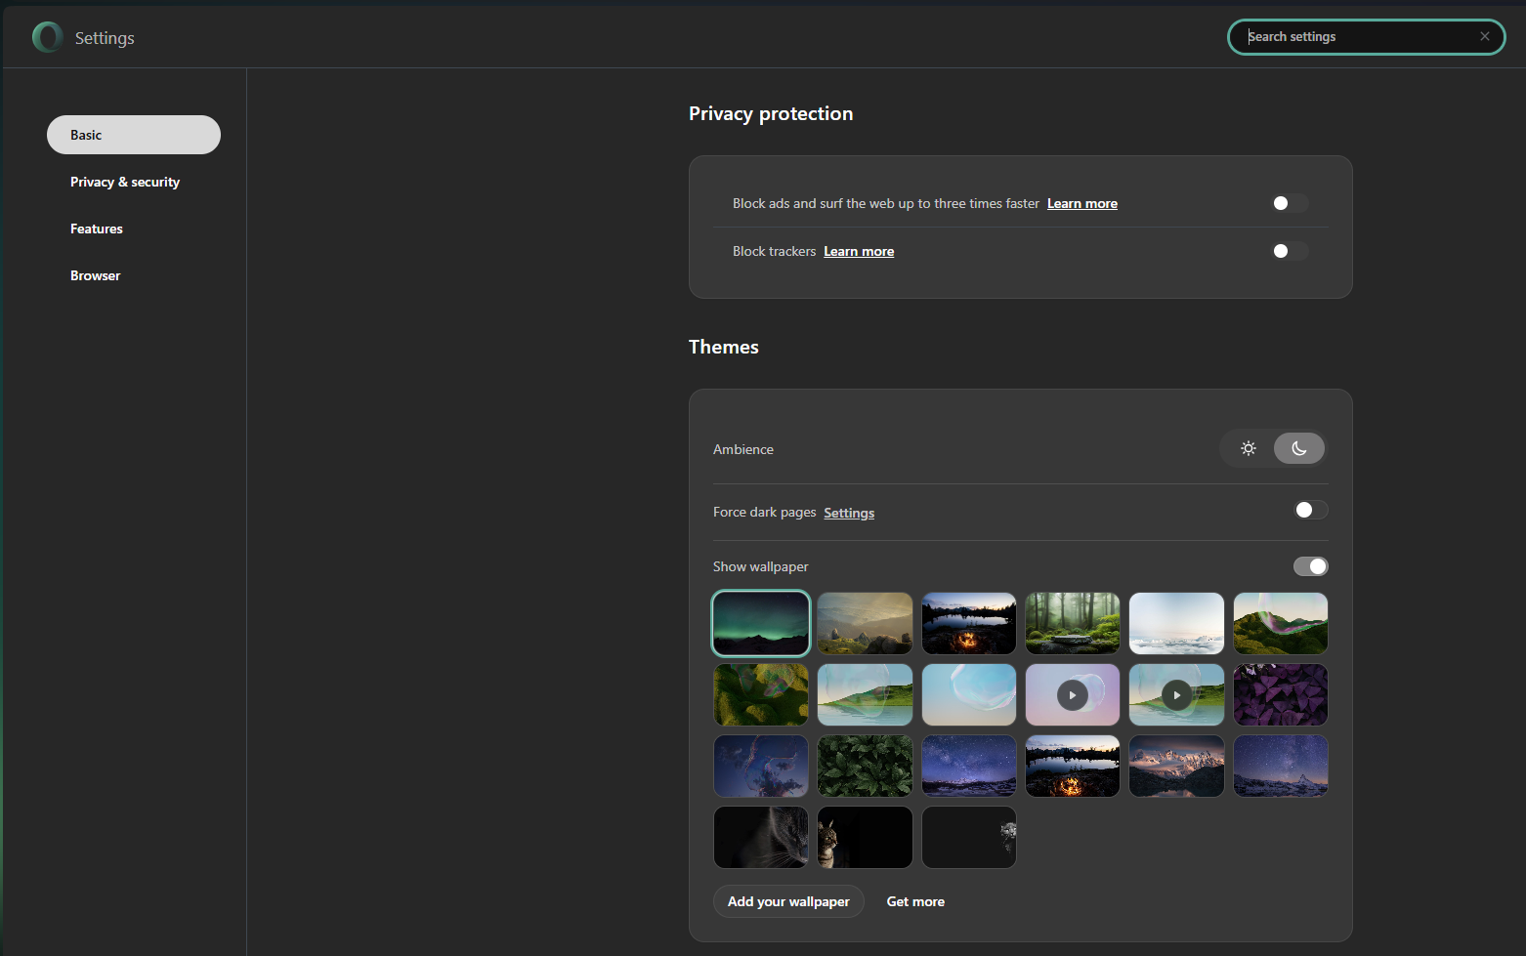Viewport: 1526px width, 956px height.
Task: Go to Features settings section
Action: (x=97, y=229)
